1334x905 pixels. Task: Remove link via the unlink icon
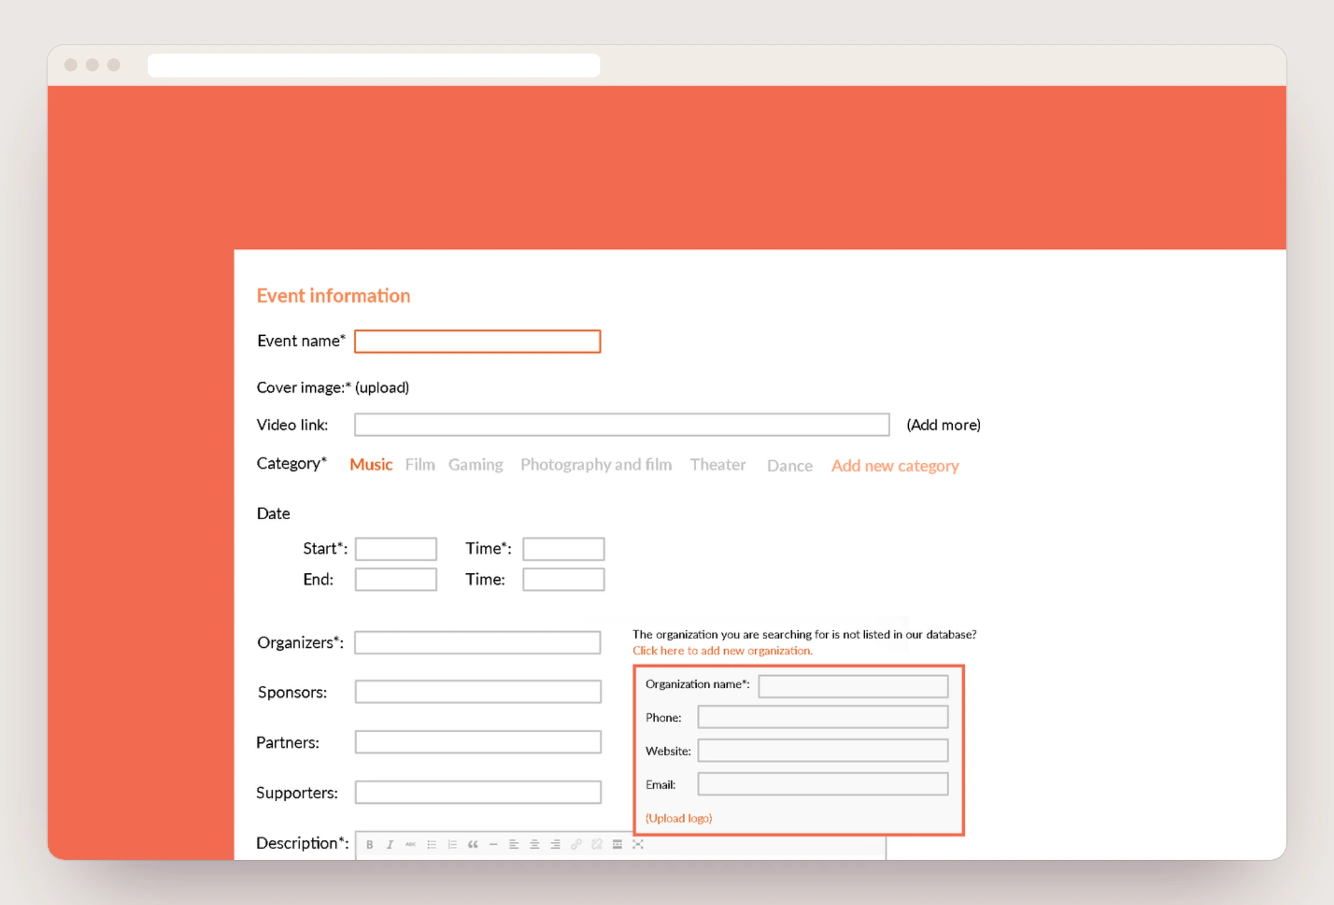click(x=597, y=844)
